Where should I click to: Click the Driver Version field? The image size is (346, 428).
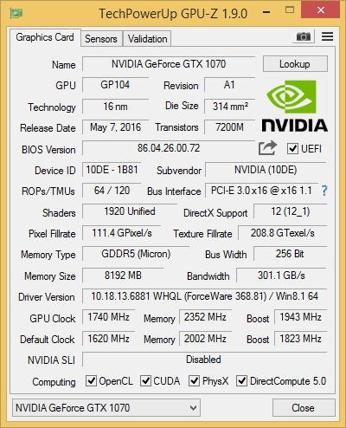coord(204,296)
